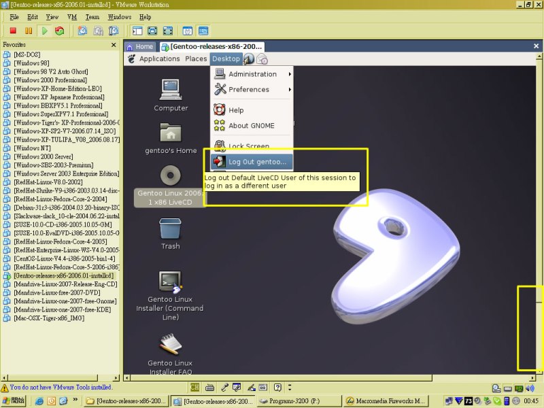The height and width of the screenshot is (408, 544).
Task: Select gentoo's Home folder desktop icon
Action: tap(171, 138)
